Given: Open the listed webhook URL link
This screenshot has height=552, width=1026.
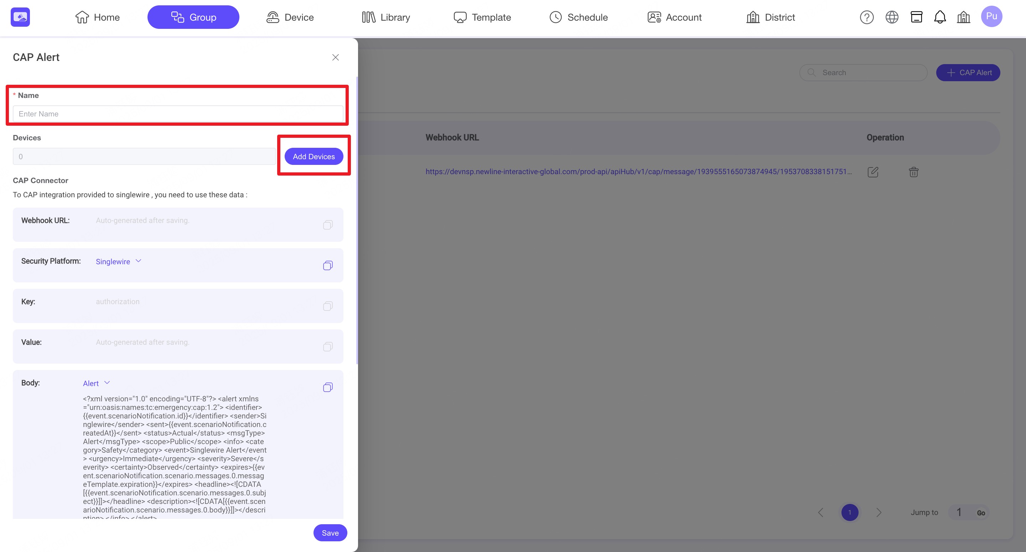Looking at the screenshot, I should (x=638, y=172).
